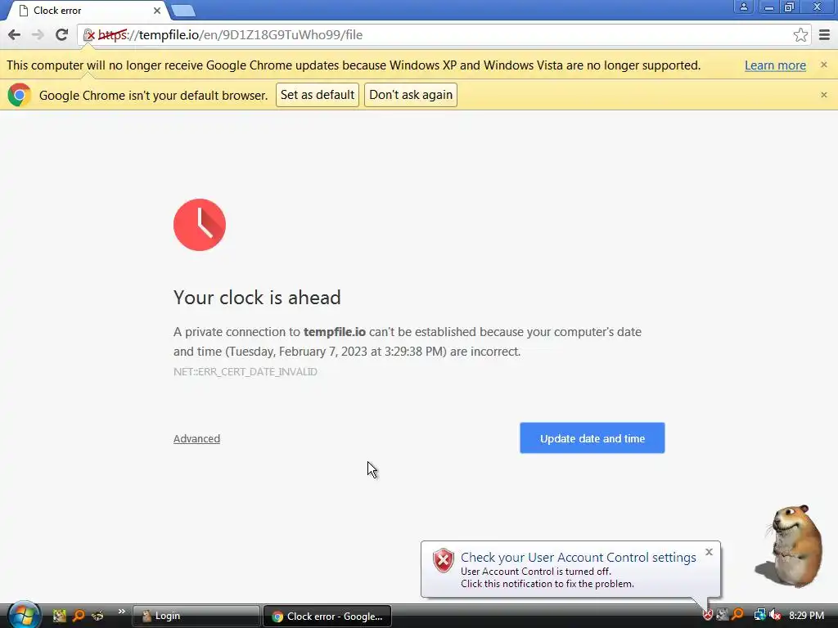This screenshot has height=628, width=838.
Task: Click the red shield icon in UAC notification
Action: 443,561
